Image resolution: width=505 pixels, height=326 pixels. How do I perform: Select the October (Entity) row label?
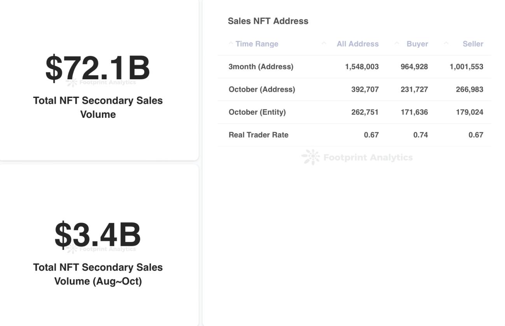tap(257, 112)
